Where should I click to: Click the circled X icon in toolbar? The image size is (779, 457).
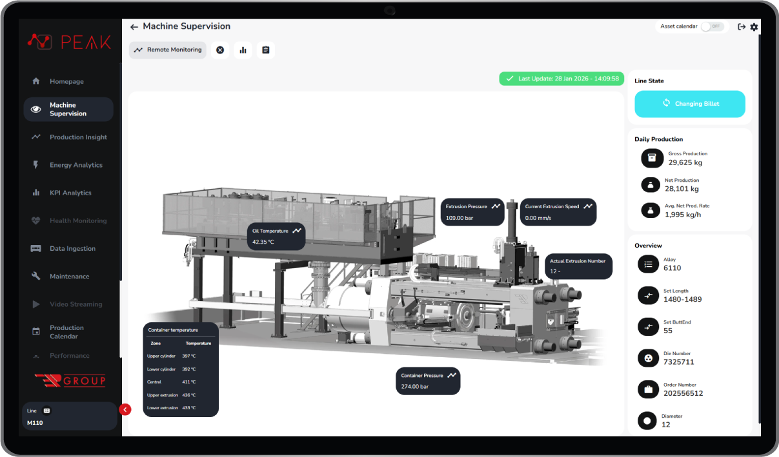tap(220, 50)
